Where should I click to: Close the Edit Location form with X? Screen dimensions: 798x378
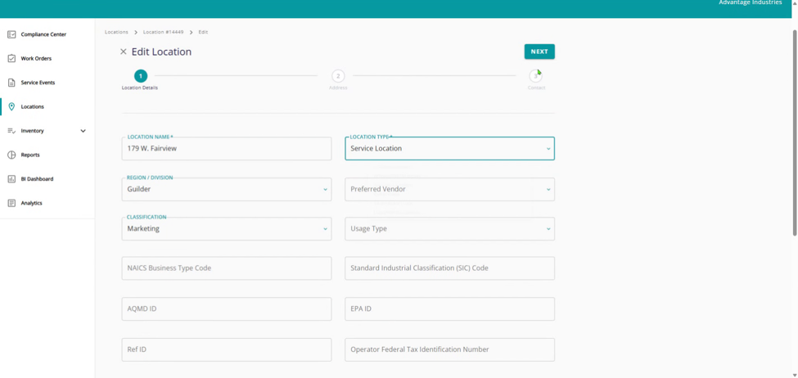pyautogui.click(x=123, y=52)
